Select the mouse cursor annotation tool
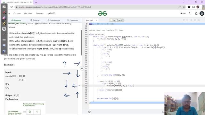Image resolution: width=205 pixels, height=115 pixels. [x=4, y=29]
